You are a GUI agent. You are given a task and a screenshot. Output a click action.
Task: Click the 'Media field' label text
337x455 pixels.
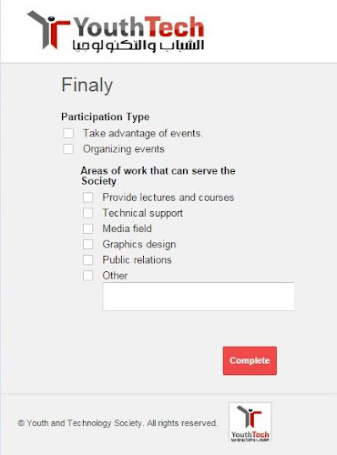pos(128,228)
